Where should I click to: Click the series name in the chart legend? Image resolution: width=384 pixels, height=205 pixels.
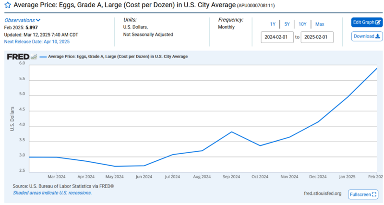[118, 56]
